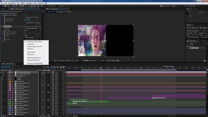Choose Red Green LR option

pos(31,52)
